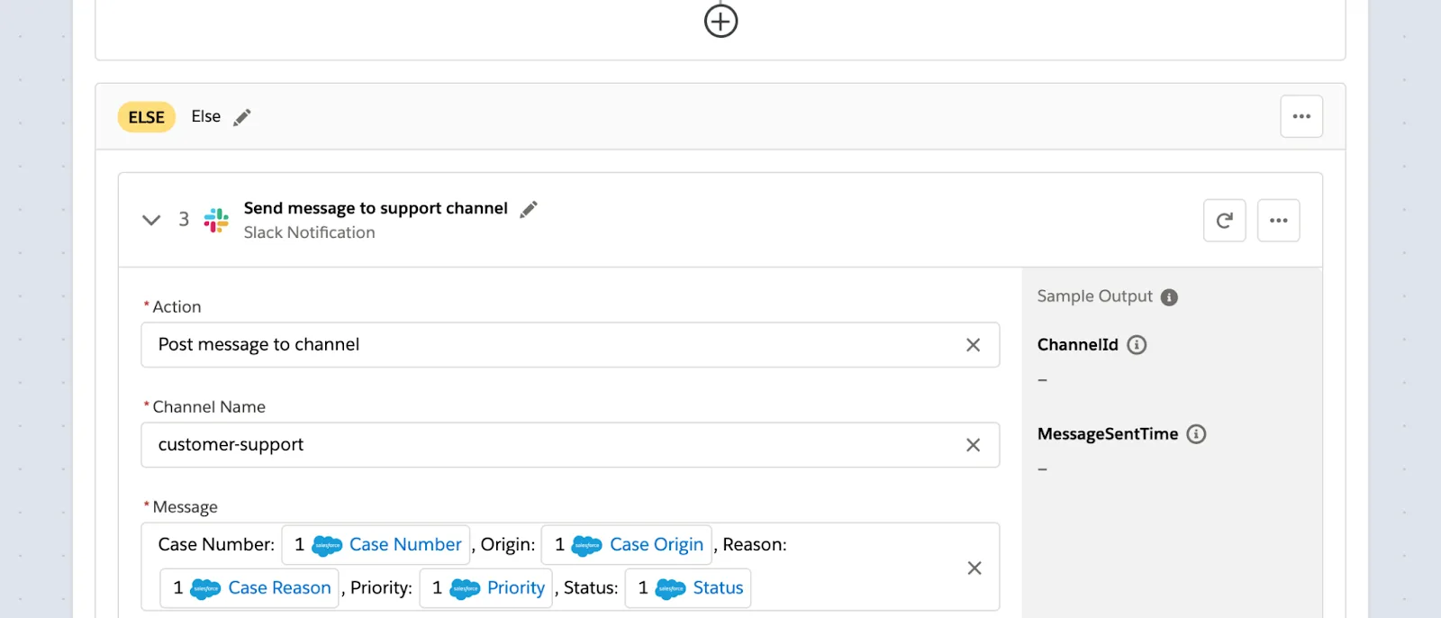The height and width of the screenshot is (618, 1441).
Task: Click the Case Number data pill
Action: point(376,544)
